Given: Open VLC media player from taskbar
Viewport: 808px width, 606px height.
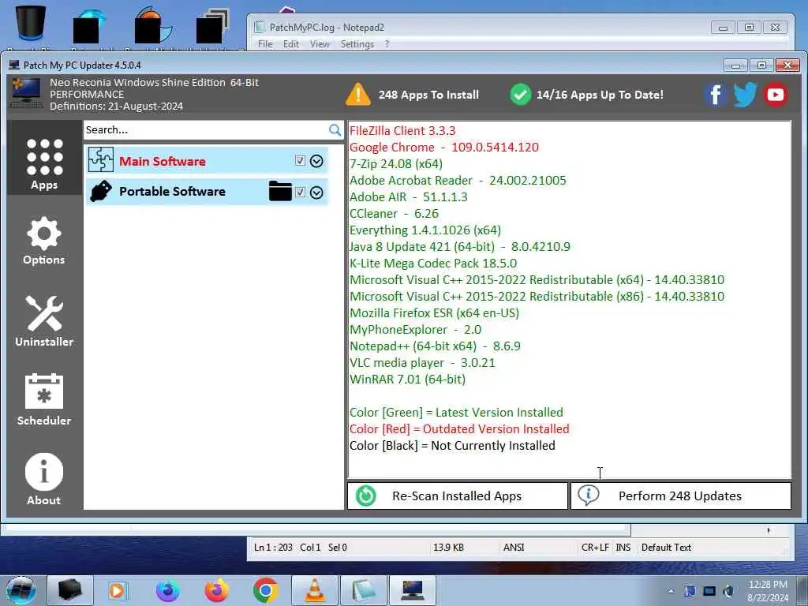Looking at the screenshot, I should (315, 590).
